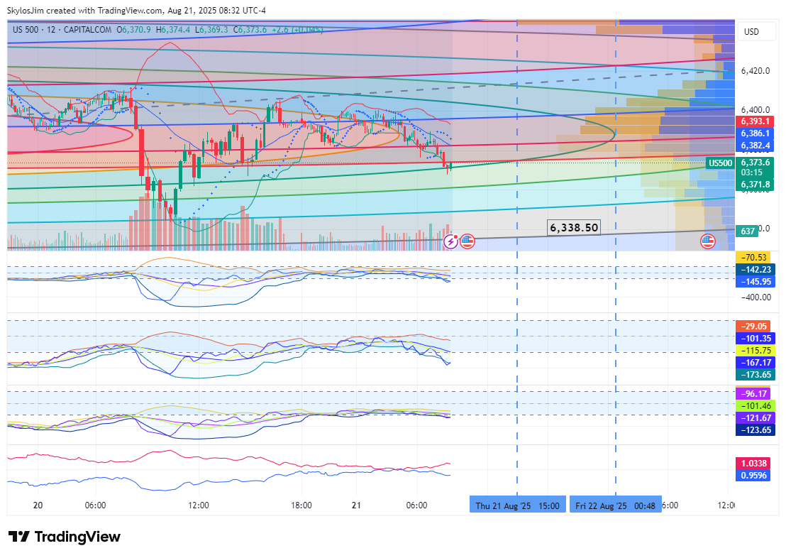Click the US flag event icon near right edge

(x=707, y=241)
